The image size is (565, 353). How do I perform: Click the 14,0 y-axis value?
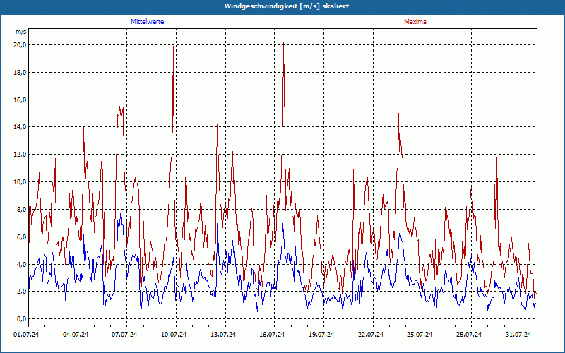[x=20, y=127]
